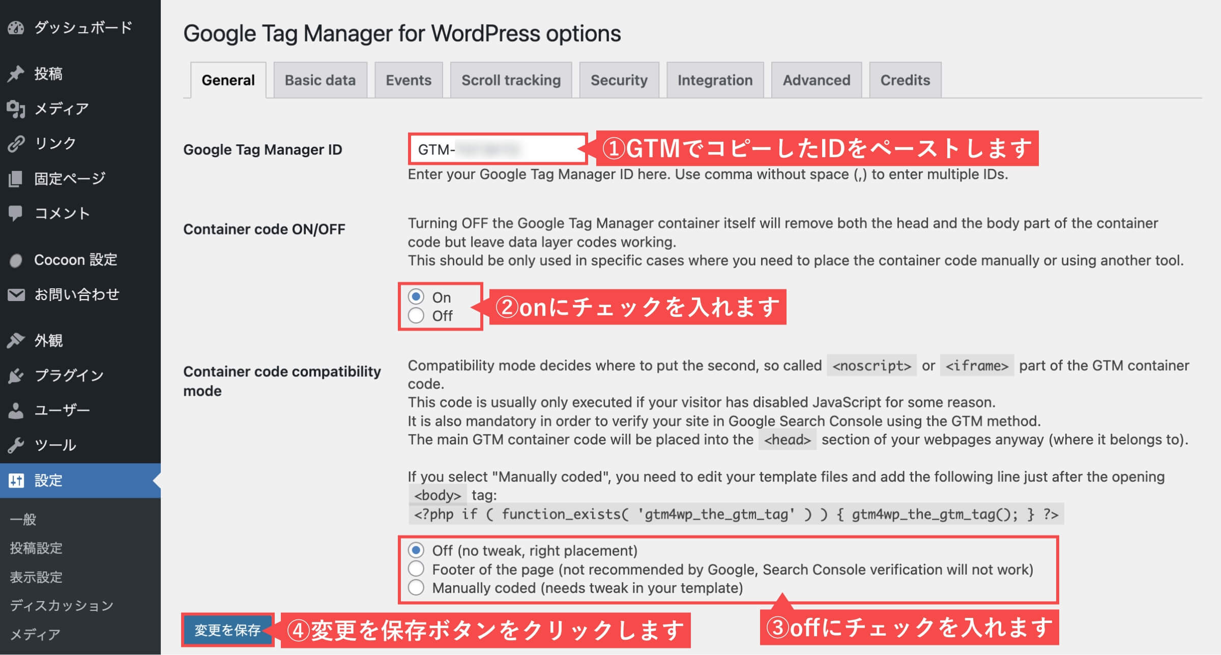Click the Container code ON/OFF label
The width and height of the screenshot is (1221, 655).
coord(264,229)
